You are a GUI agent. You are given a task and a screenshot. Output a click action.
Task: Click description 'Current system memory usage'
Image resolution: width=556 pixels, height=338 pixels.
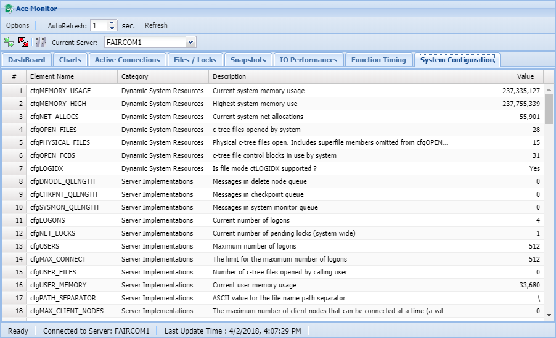(258, 91)
